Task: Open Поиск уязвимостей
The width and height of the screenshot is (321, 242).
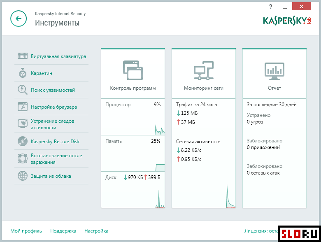Action: point(53,90)
